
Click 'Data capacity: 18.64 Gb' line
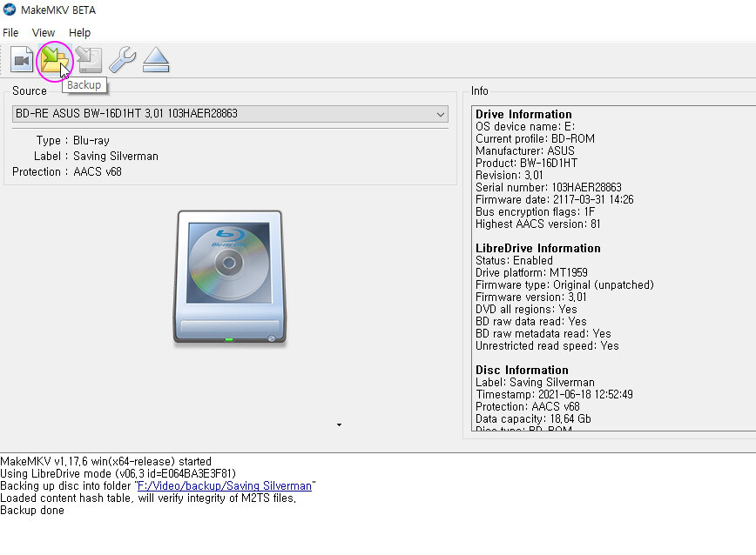(x=533, y=418)
